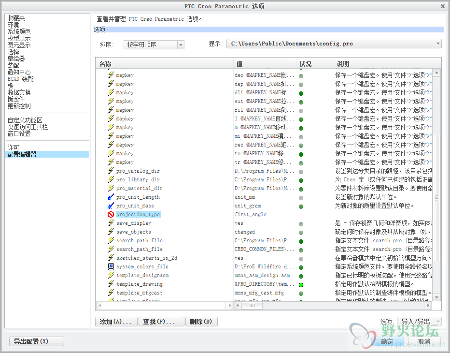Click the green status dot of sketcher_starts_in_2d
The height and width of the screenshot is (353, 450).
(301, 259)
